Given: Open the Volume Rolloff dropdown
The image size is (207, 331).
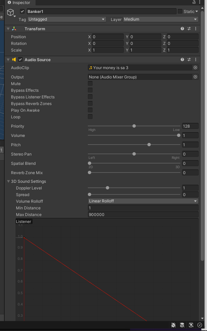Looking at the screenshot, I should point(143,201).
